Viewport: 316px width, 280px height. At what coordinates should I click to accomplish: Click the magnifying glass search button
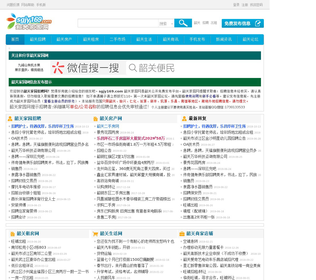pos(183,23)
